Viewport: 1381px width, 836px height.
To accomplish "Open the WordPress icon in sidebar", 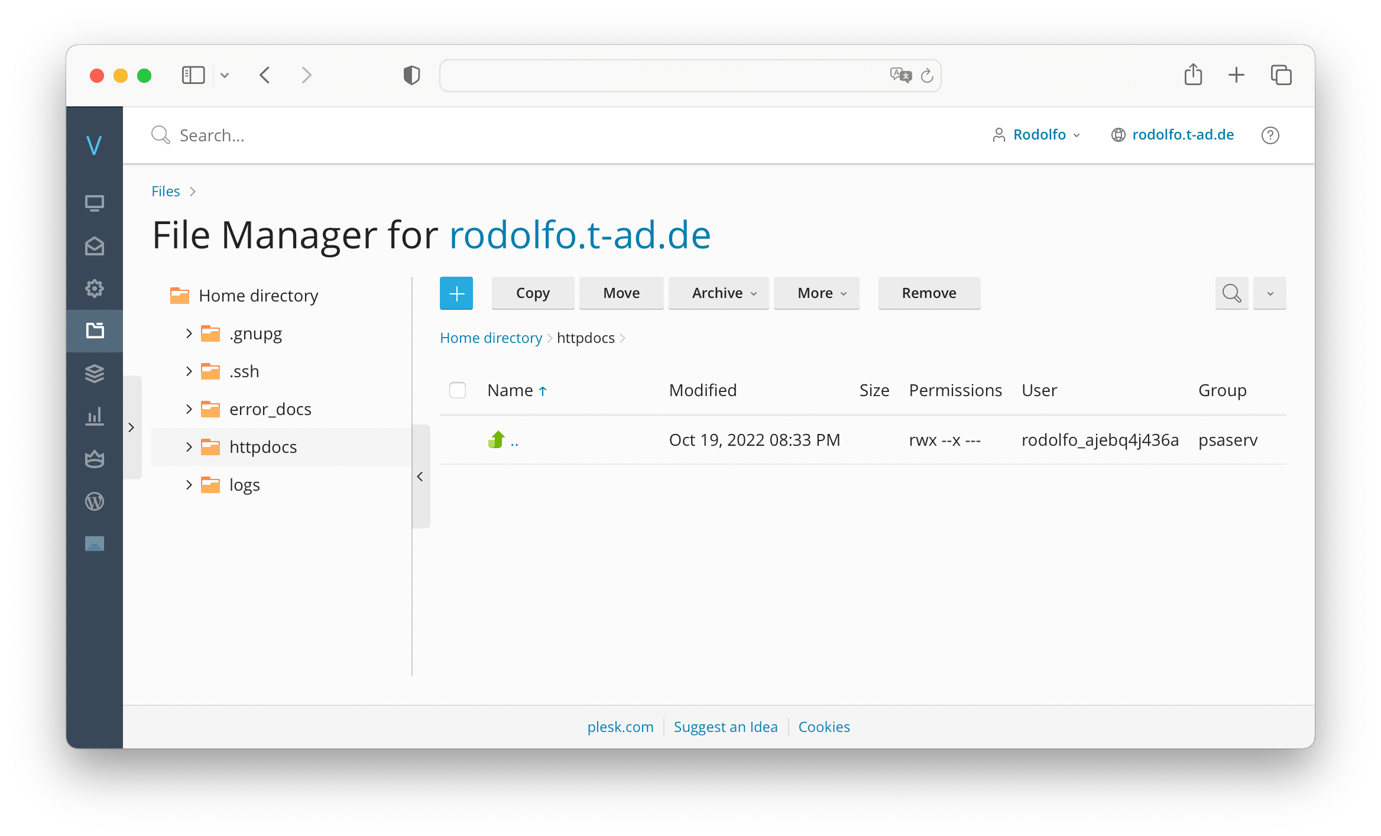I will (95, 501).
